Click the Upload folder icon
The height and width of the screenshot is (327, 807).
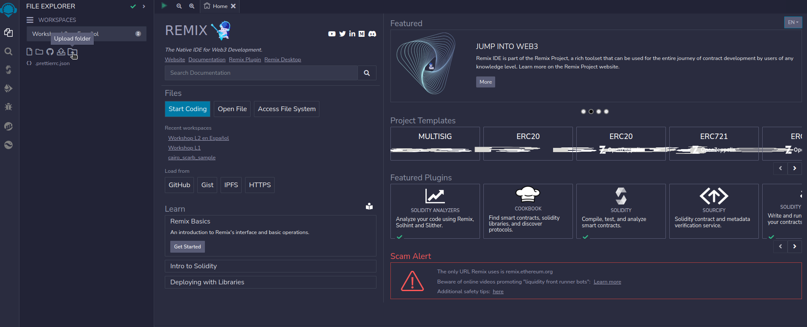(73, 52)
